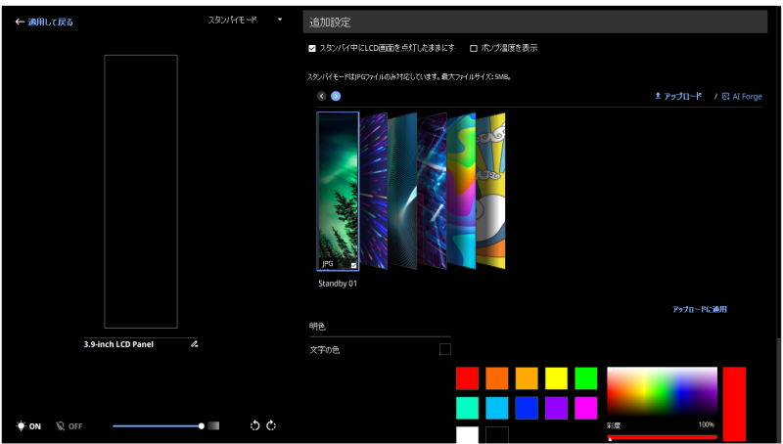Click the pencil icon to rename LCD panel

point(194,344)
